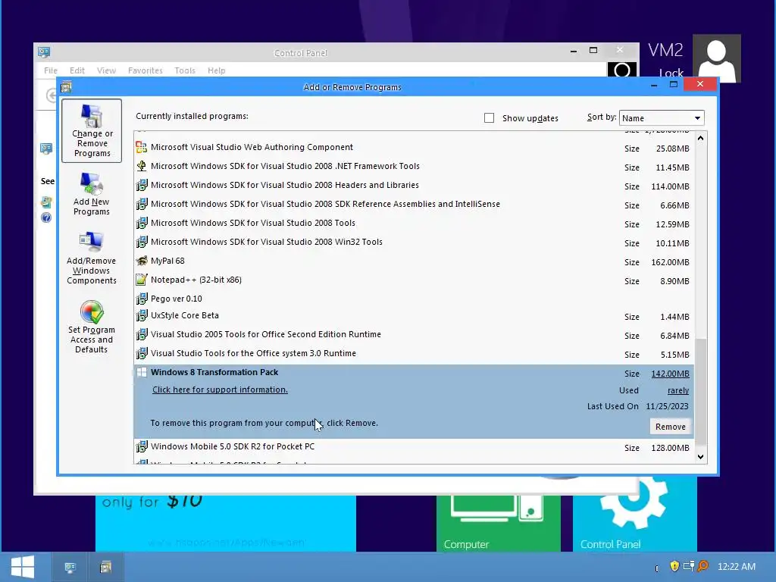Select MyPal 68 program row

(x=414, y=261)
